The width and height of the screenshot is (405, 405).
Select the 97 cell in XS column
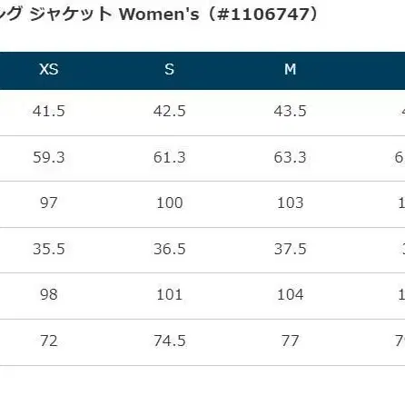tap(49, 202)
